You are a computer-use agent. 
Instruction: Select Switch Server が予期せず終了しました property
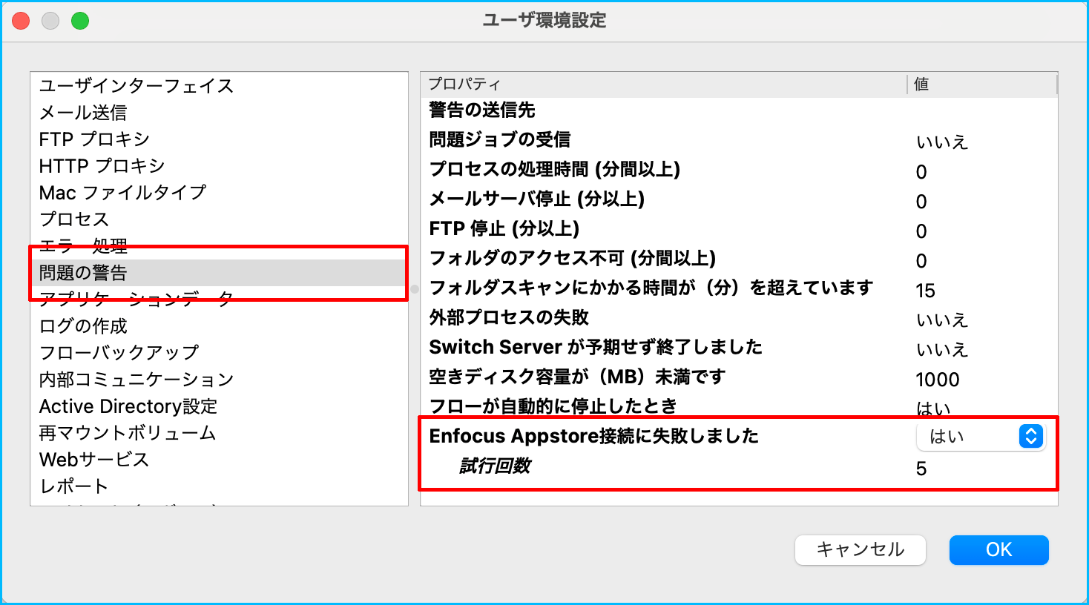pos(596,347)
